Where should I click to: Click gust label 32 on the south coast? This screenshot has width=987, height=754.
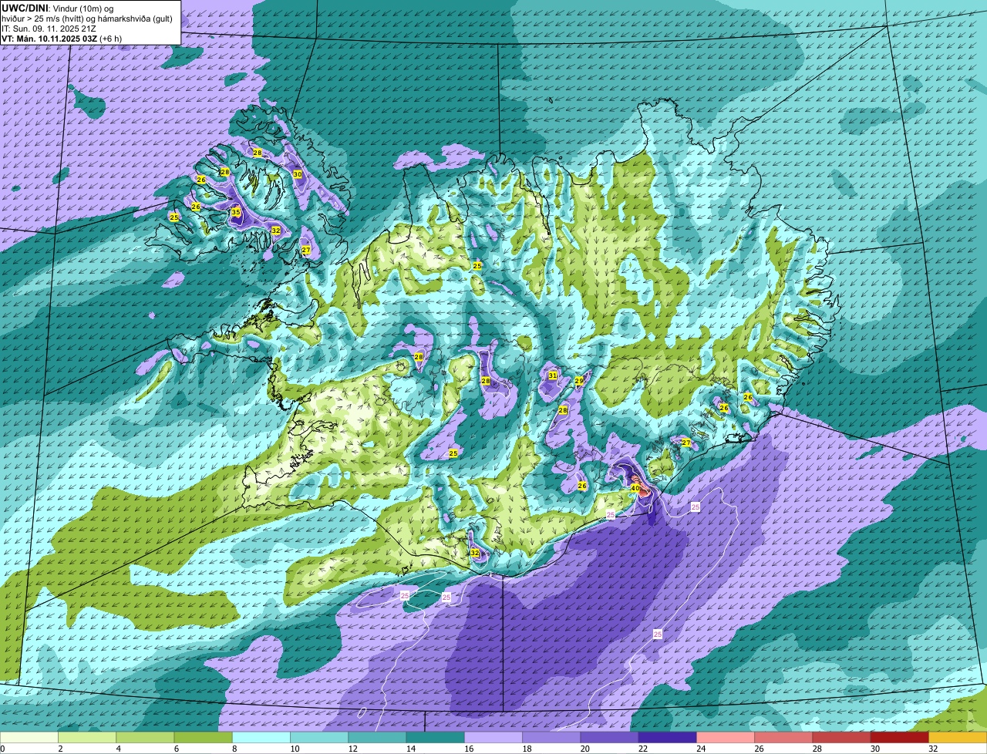click(x=475, y=553)
